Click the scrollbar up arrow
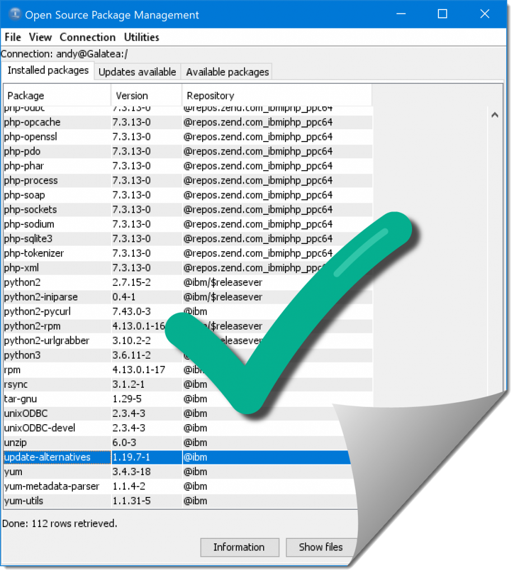The height and width of the screenshot is (573, 514). click(494, 115)
